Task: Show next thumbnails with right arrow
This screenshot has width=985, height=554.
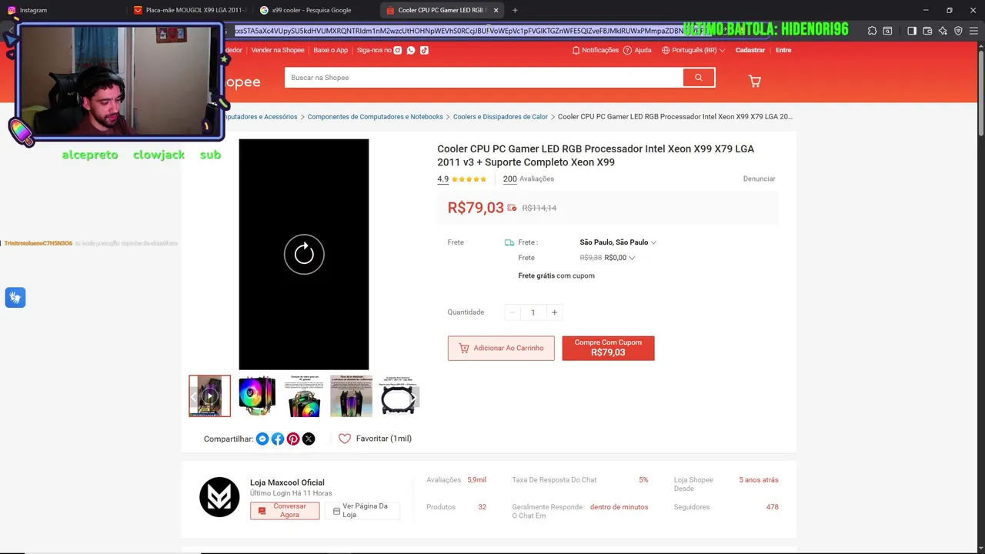Action: [x=413, y=396]
